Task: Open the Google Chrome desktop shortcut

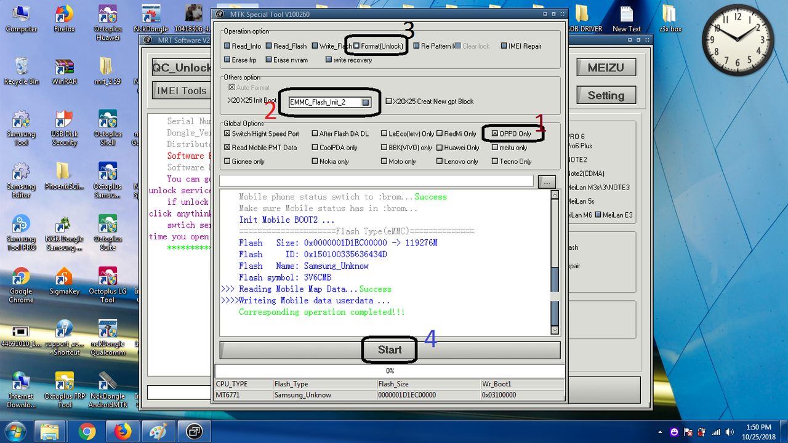Action: (21, 285)
